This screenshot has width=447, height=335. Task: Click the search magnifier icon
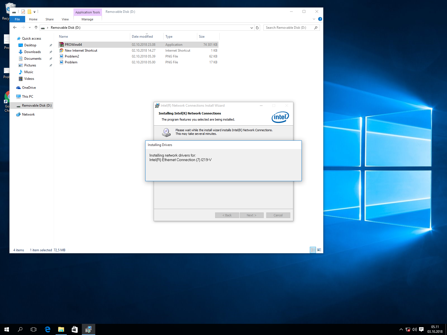[316, 28]
